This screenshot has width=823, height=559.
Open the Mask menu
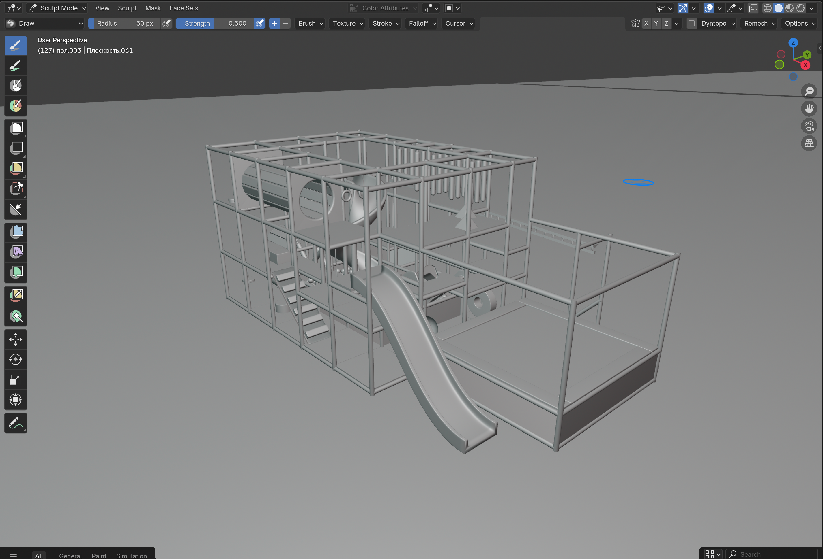[x=153, y=8]
